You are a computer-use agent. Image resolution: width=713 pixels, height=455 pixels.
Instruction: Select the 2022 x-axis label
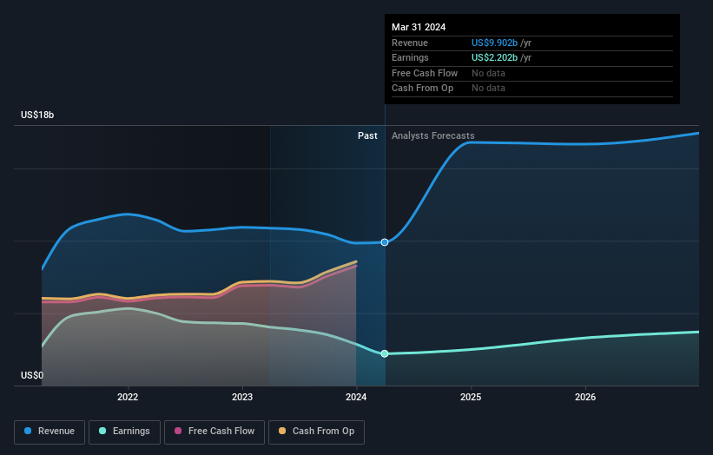[x=128, y=397]
